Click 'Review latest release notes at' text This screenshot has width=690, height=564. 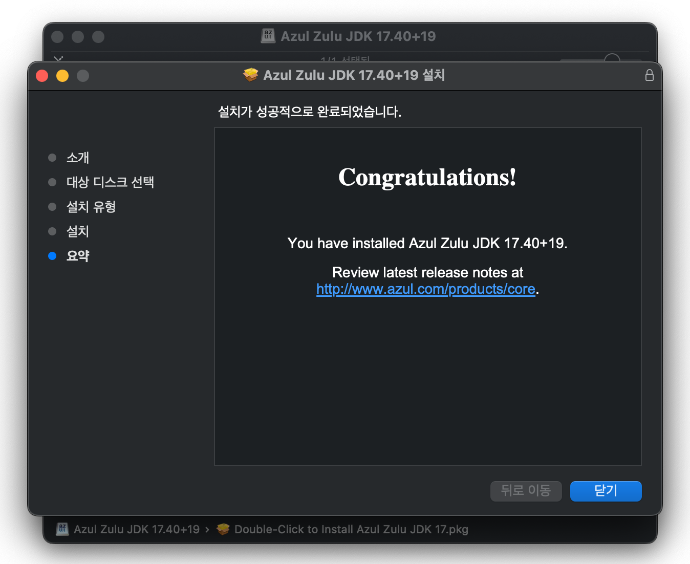coord(427,272)
